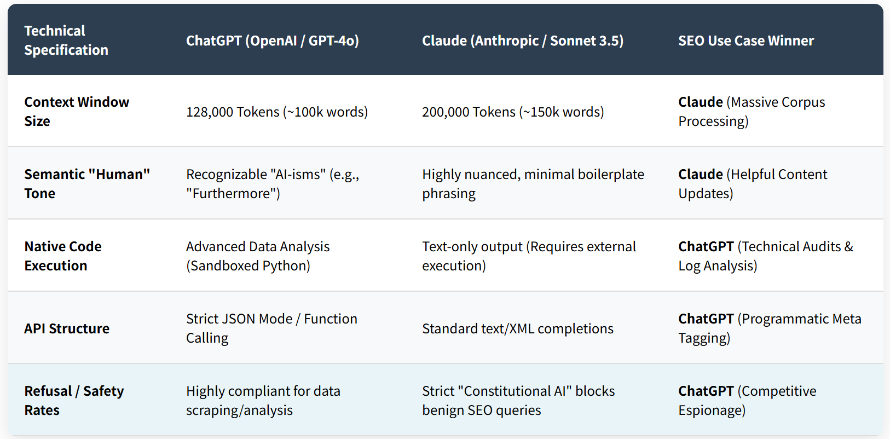This screenshot has width=890, height=439.
Task: Click the Refusal / Safety Rates row label
Action: (74, 400)
